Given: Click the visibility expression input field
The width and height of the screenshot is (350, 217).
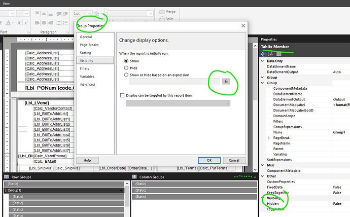Looking at the screenshot, I should click(x=174, y=82).
